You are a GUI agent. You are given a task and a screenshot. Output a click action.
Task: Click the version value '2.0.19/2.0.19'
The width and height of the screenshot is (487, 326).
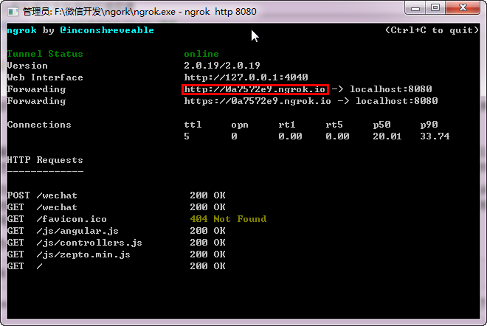tap(222, 66)
